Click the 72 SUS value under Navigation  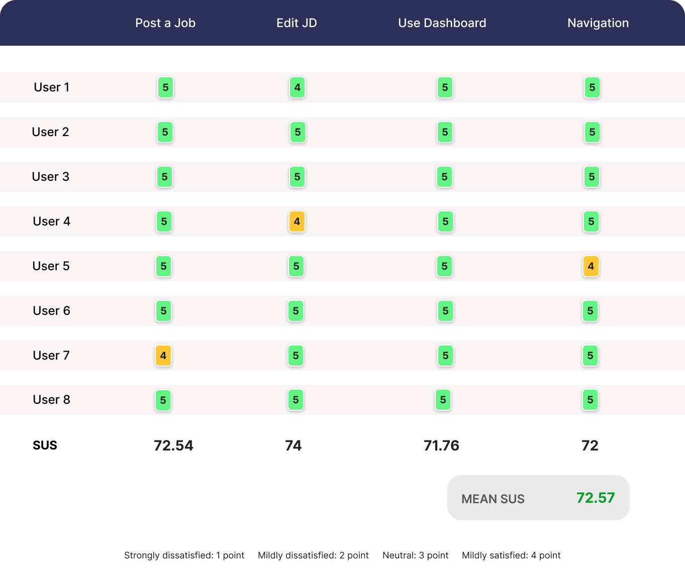(590, 445)
